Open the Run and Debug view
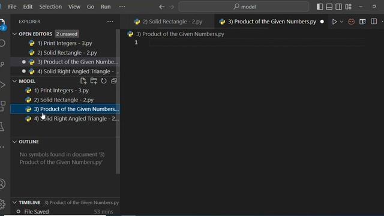 [x=2, y=85]
